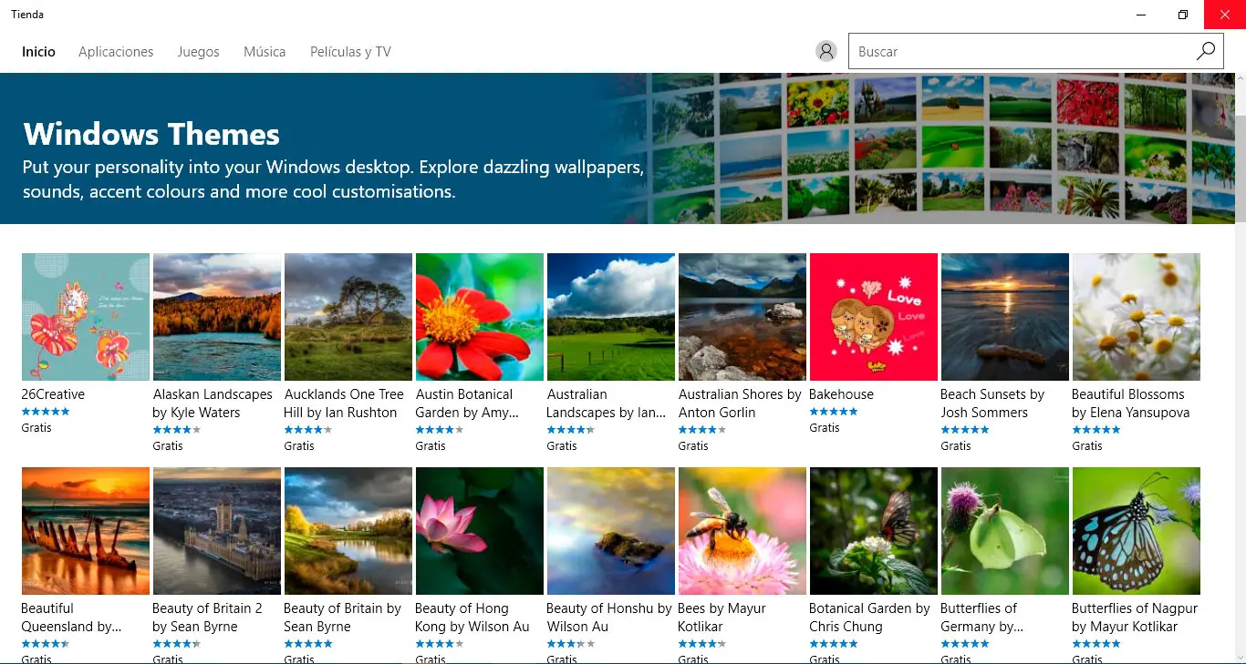Go to the Música tab
Image resolution: width=1246 pixels, height=664 pixels.
265,52
